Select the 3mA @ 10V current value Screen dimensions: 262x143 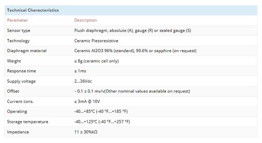(x=87, y=101)
